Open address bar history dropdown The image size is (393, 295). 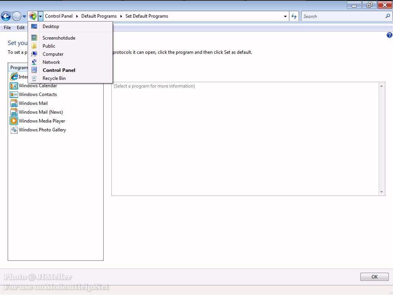(x=285, y=17)
